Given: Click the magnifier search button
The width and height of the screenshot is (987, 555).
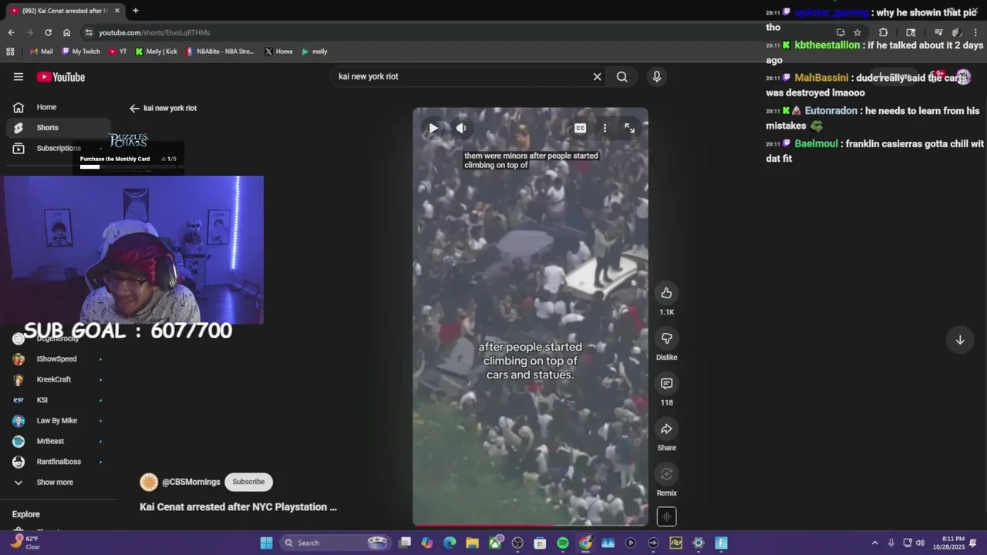Looking at the screenshot, I should tap(622, 76).
